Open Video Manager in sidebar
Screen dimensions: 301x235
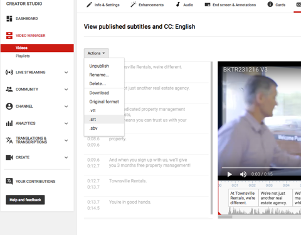pos(31,36)
